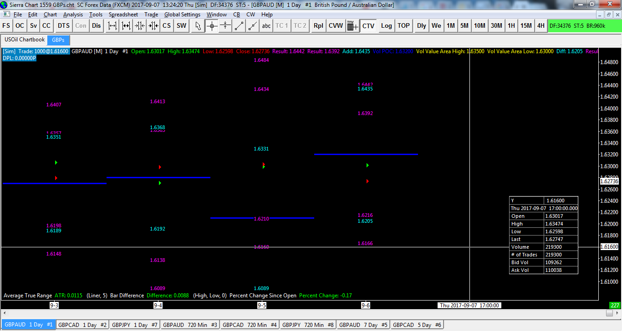This screenshot has width=622, height=331.
Task: Open the Window menu
Action: click(217, 15)
